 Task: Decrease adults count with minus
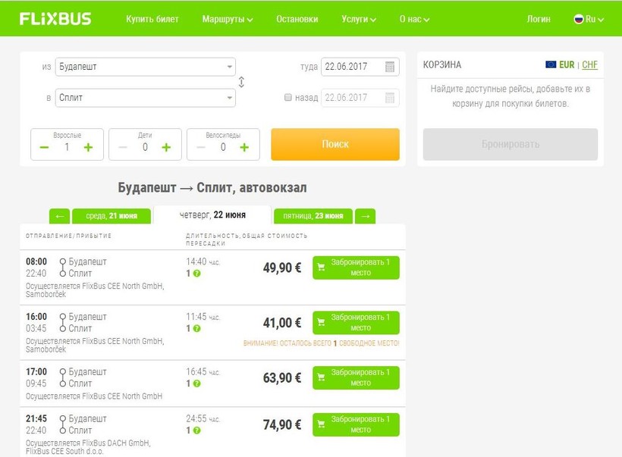(x=44, y=148)
